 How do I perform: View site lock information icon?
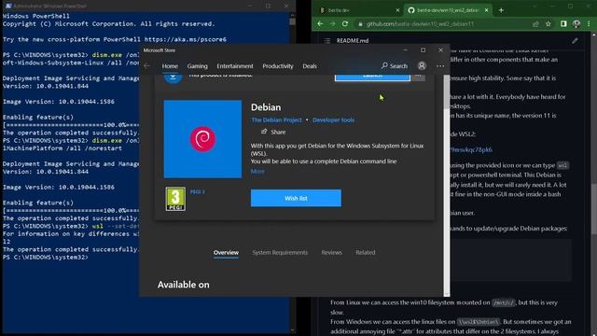[360, 24]
